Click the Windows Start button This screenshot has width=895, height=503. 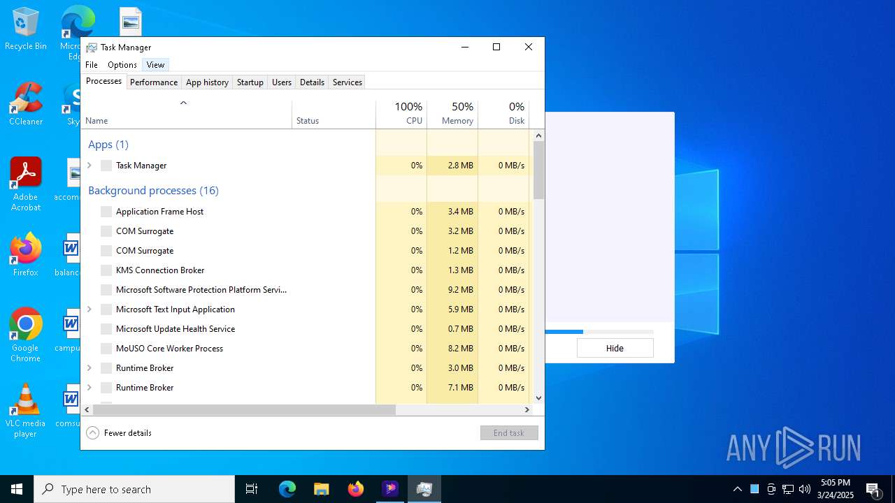17,489
